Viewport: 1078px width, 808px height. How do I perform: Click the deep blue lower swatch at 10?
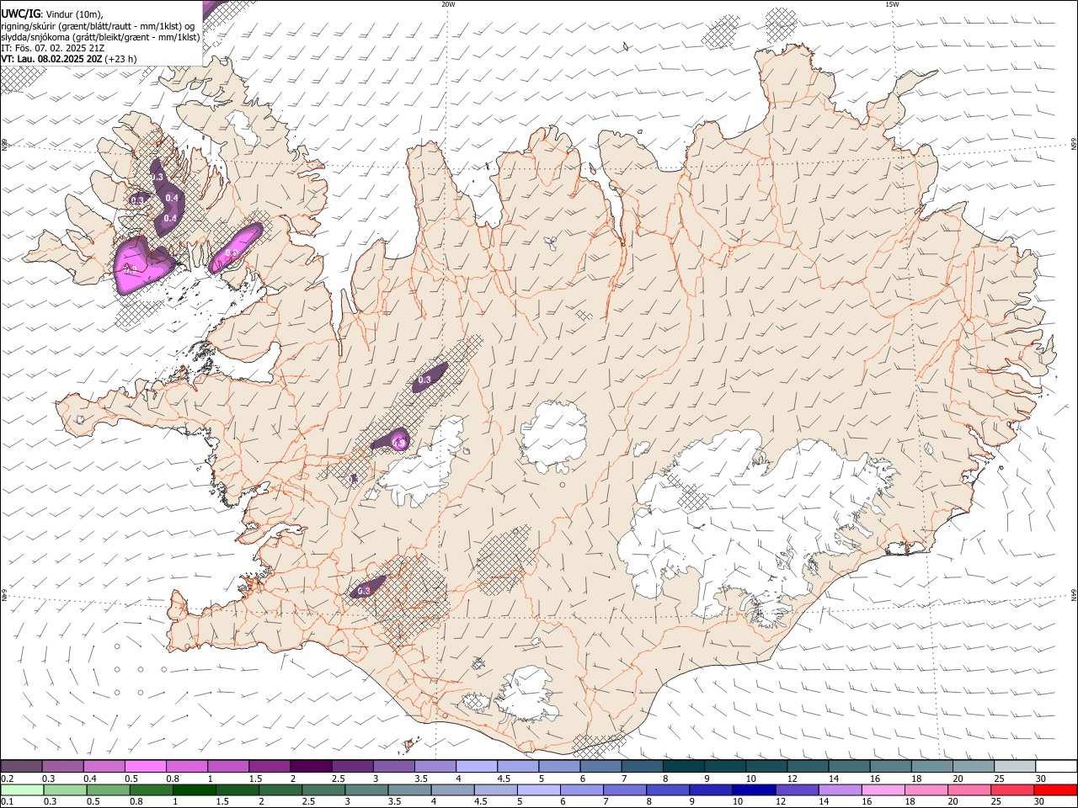754,790
